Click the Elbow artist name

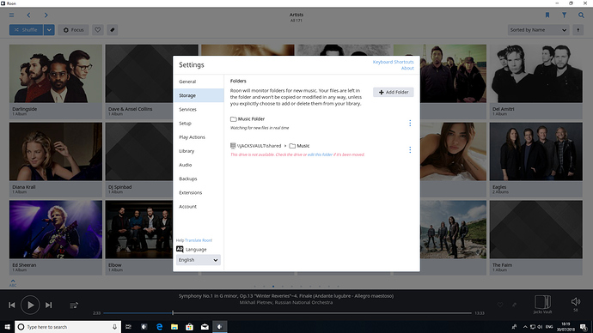[x=115, y=265]
